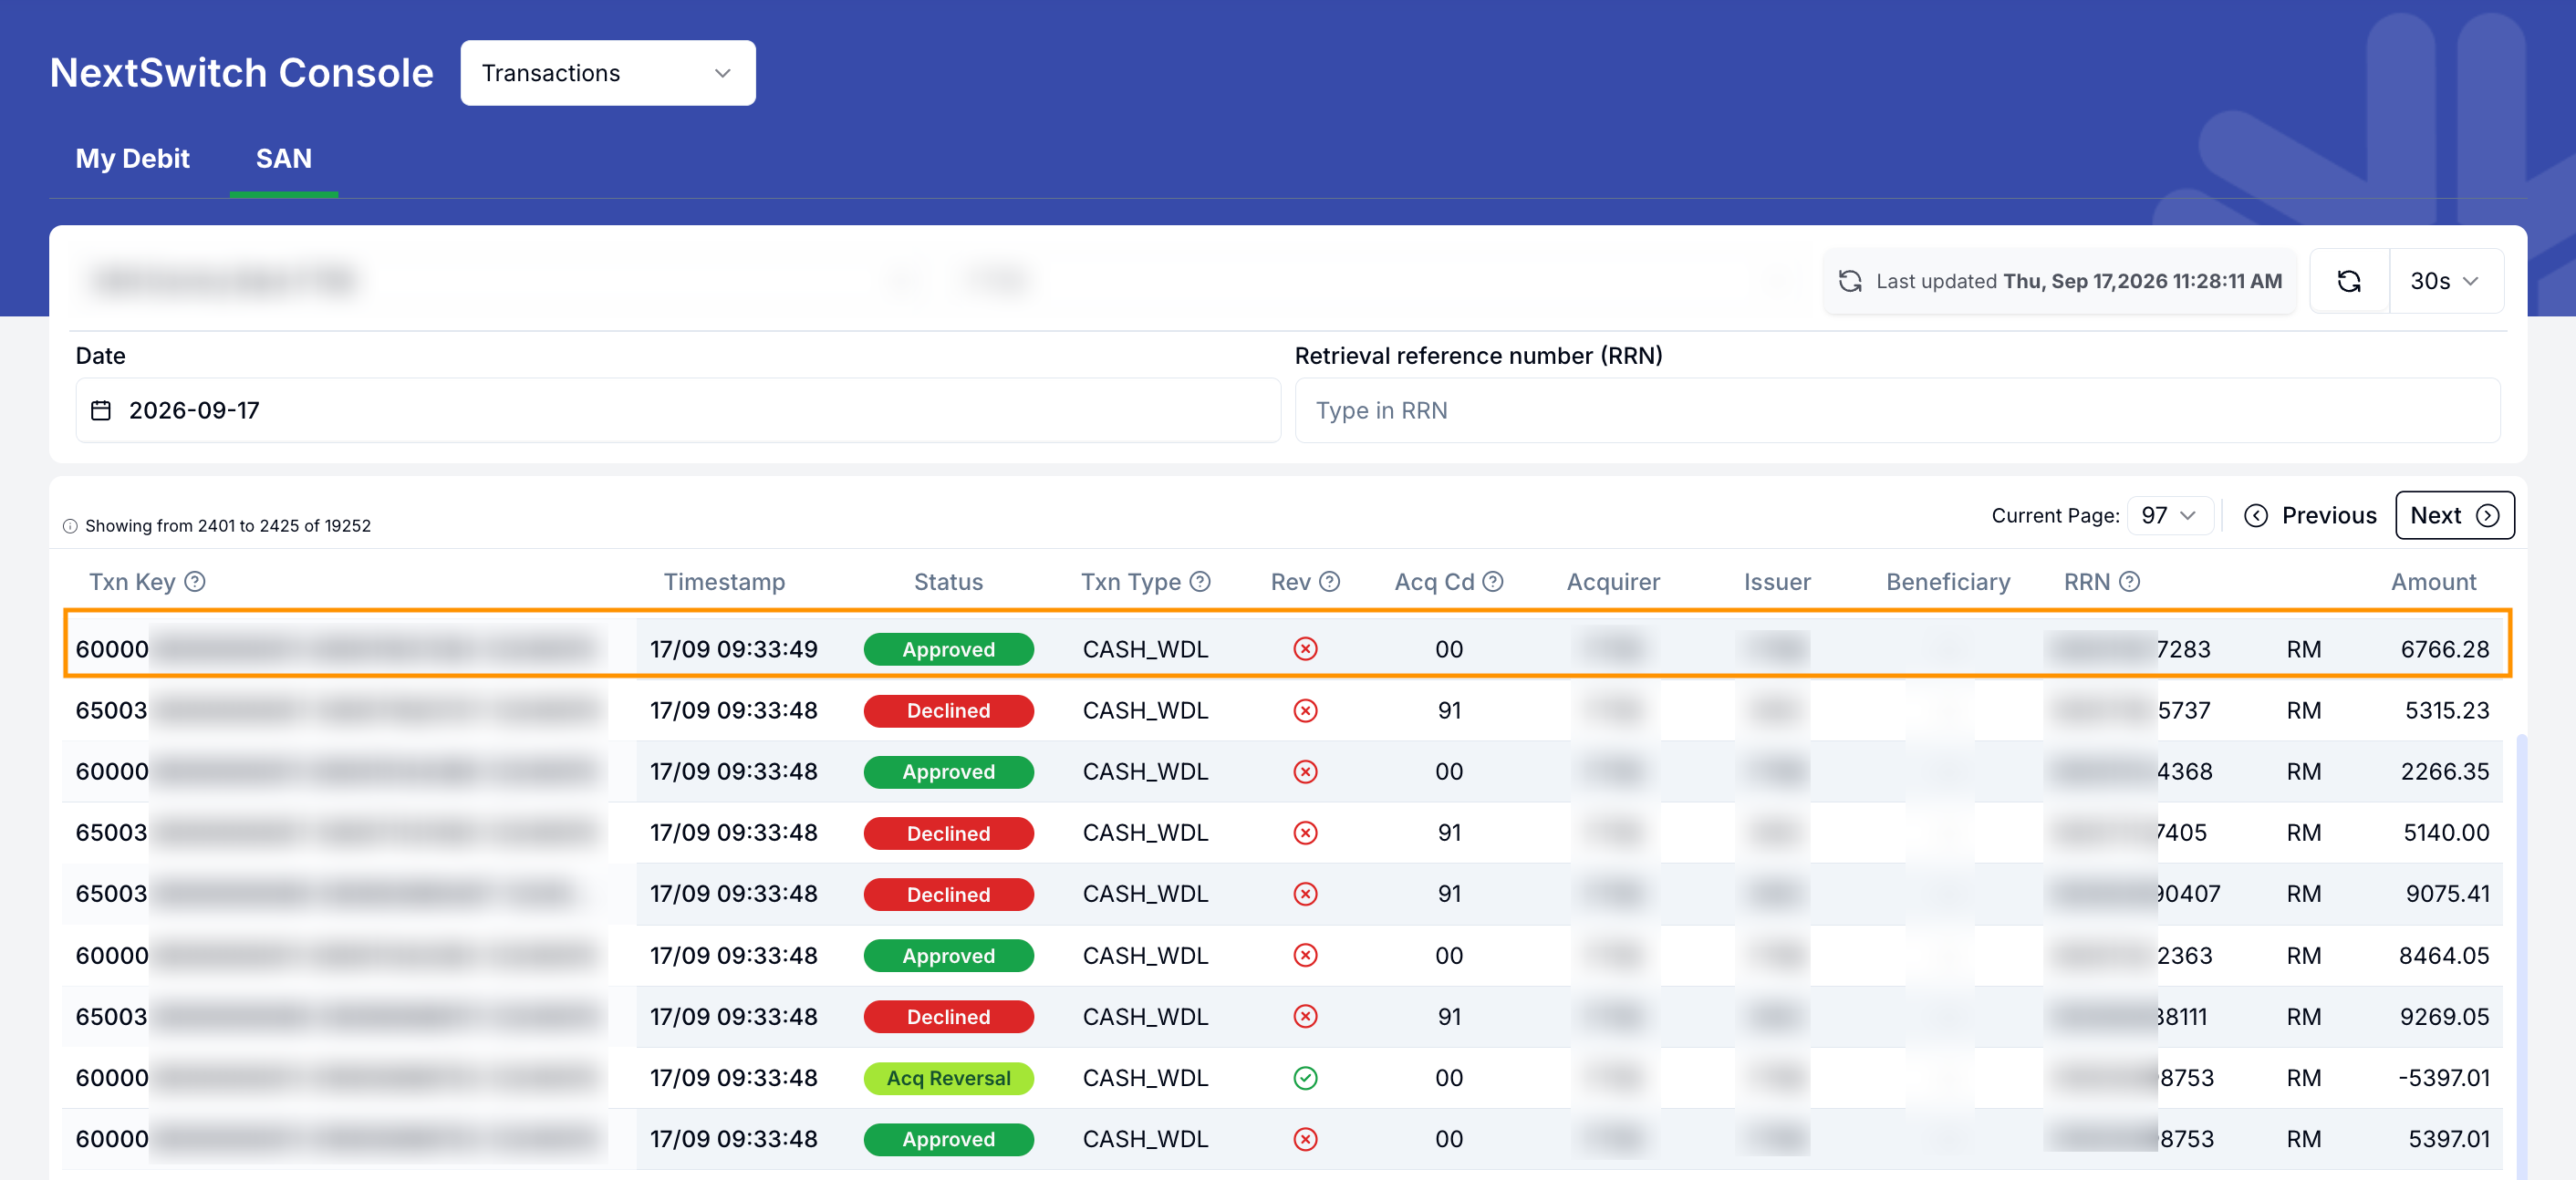Click the Declined badge in the 5140.00 row
2576x1180 pixels.
[x=948, y=833]
